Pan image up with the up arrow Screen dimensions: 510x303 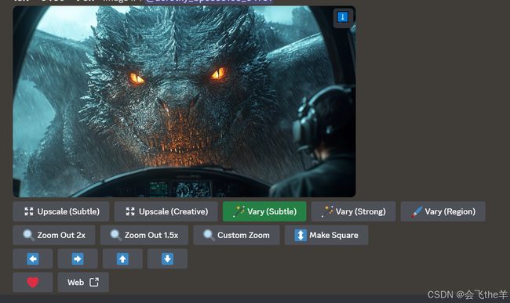122,259
